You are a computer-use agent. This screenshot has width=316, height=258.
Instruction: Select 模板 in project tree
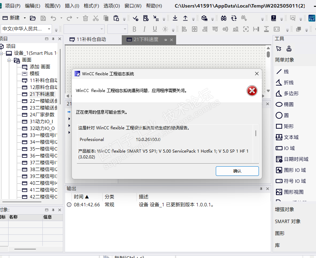coord(35,74)
